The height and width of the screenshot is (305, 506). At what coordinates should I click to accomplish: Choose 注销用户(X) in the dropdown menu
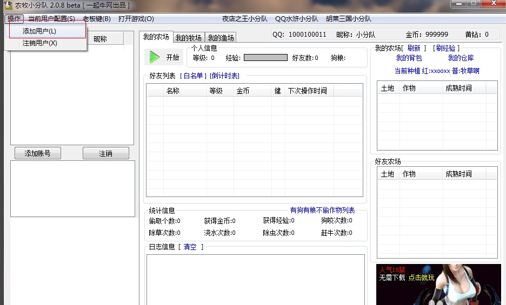40,43
